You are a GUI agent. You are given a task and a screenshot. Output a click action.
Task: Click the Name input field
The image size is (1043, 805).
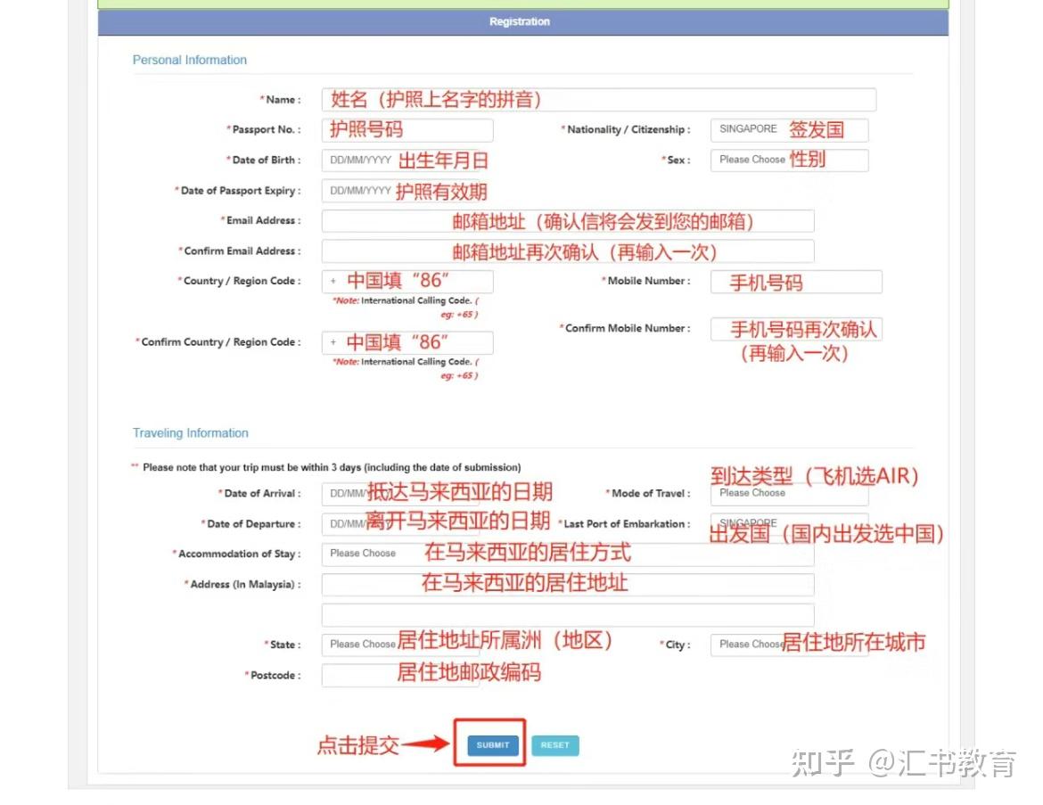(x=599, y=99)
